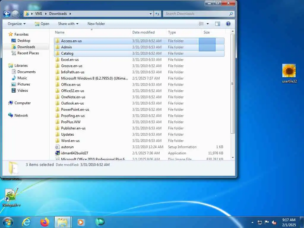304x228 pixels.
Task: Click the search magnifier icon
Action: 231,14
